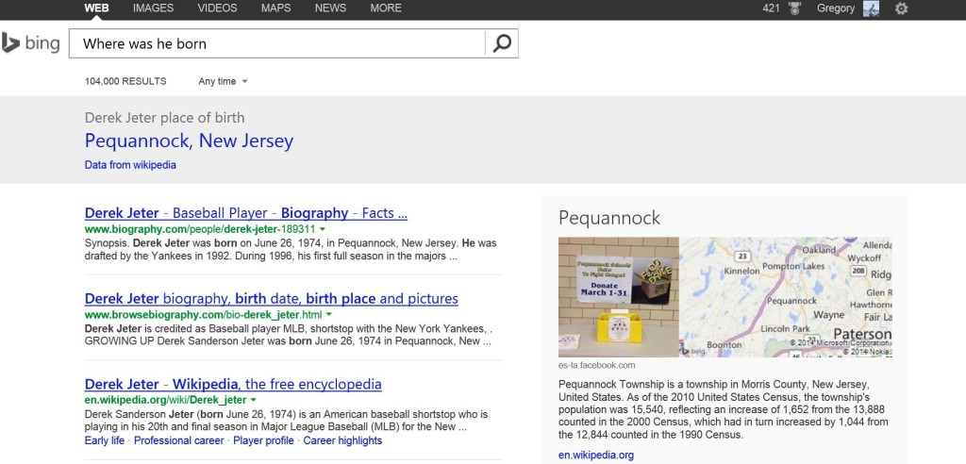The image size is (966, 464).
Task: Click the www.browsebiography.com green URL
Action: (204, 315)
